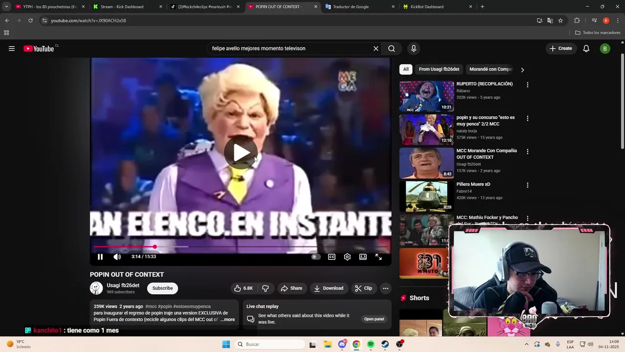Open the Windows Start menu

[x=226, y=344]
